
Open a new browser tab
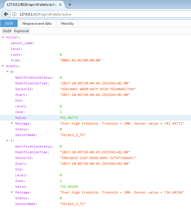click(x=70, y=5)
